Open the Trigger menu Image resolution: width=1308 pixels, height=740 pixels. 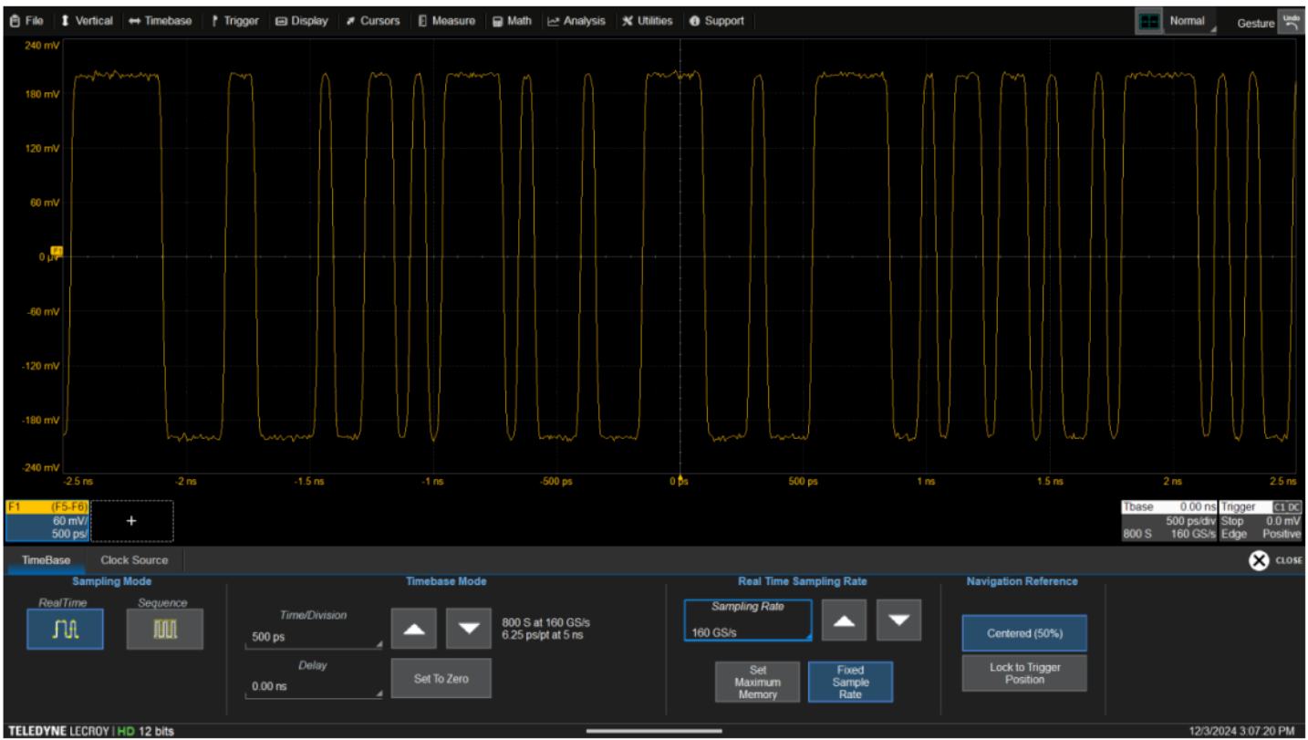click(x=234, y=21)
